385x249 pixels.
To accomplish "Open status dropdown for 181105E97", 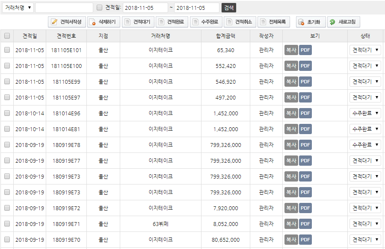I will pos(365,97).
